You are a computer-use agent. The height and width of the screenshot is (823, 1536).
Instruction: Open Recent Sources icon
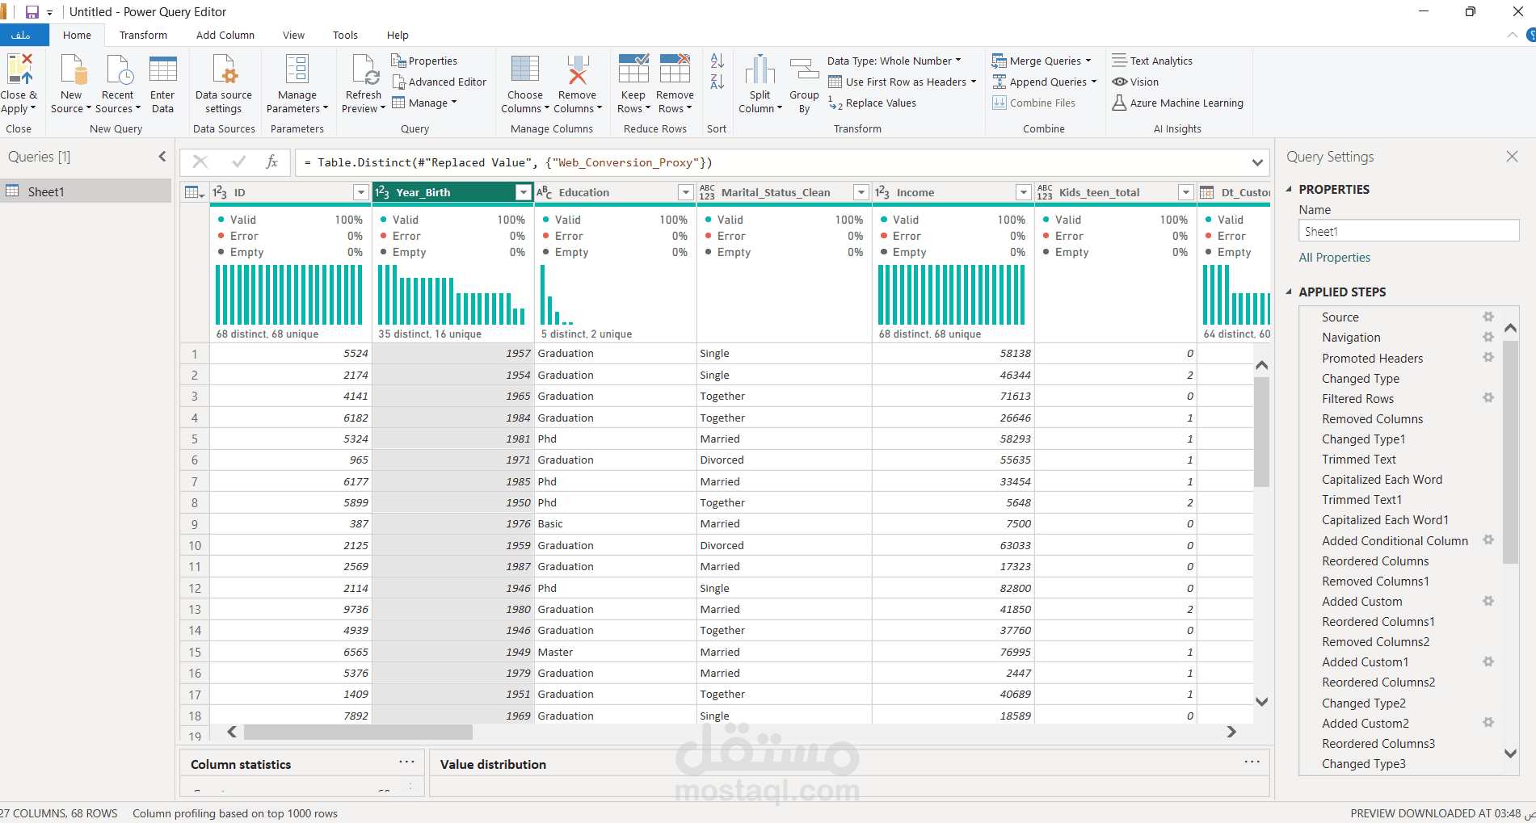[x=118, y=69]
